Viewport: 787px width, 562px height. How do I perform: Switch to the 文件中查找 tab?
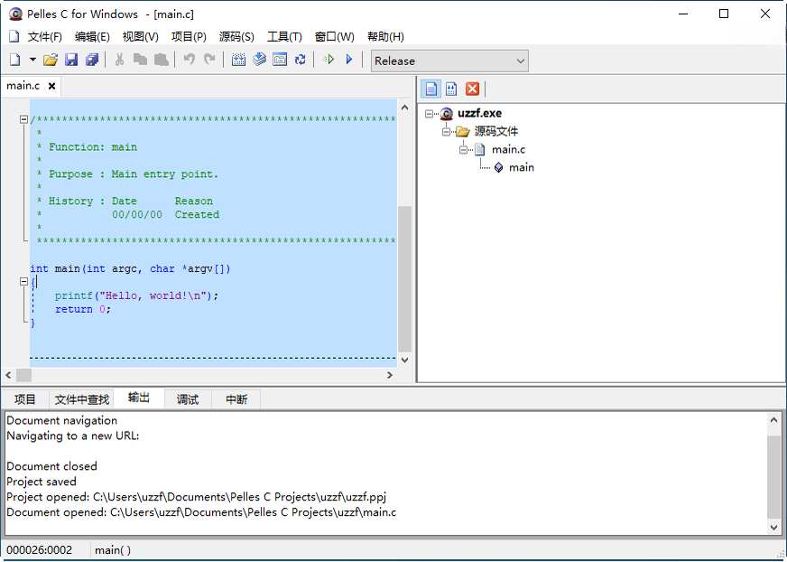pos(82,399)
